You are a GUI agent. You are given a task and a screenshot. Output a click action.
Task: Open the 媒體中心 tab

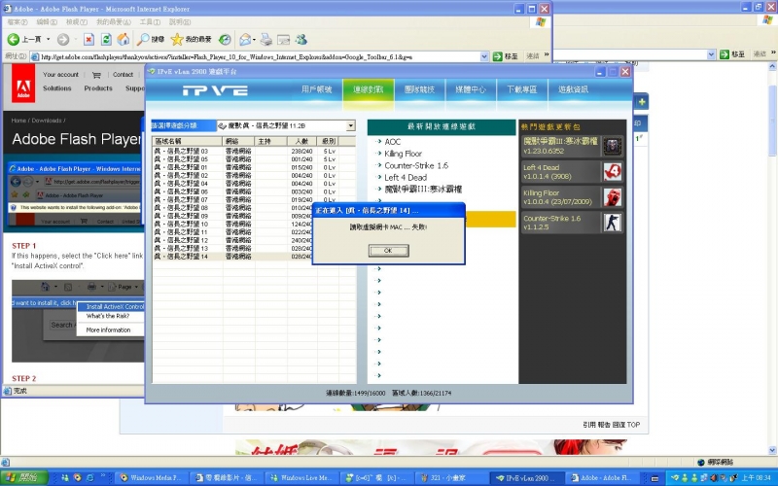coord(471,89)
